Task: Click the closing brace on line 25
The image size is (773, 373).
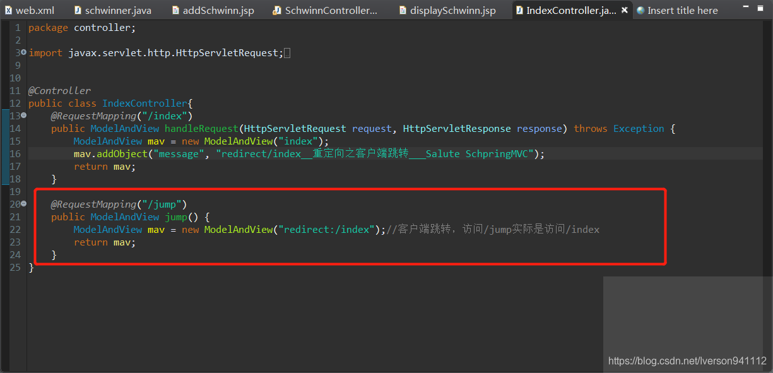Action: [31, 268]
